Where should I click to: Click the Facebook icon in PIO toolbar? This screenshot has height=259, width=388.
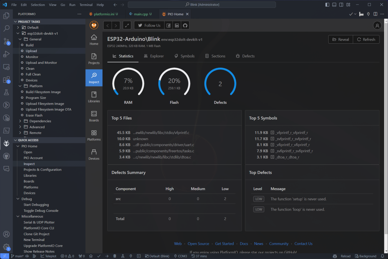169,25
